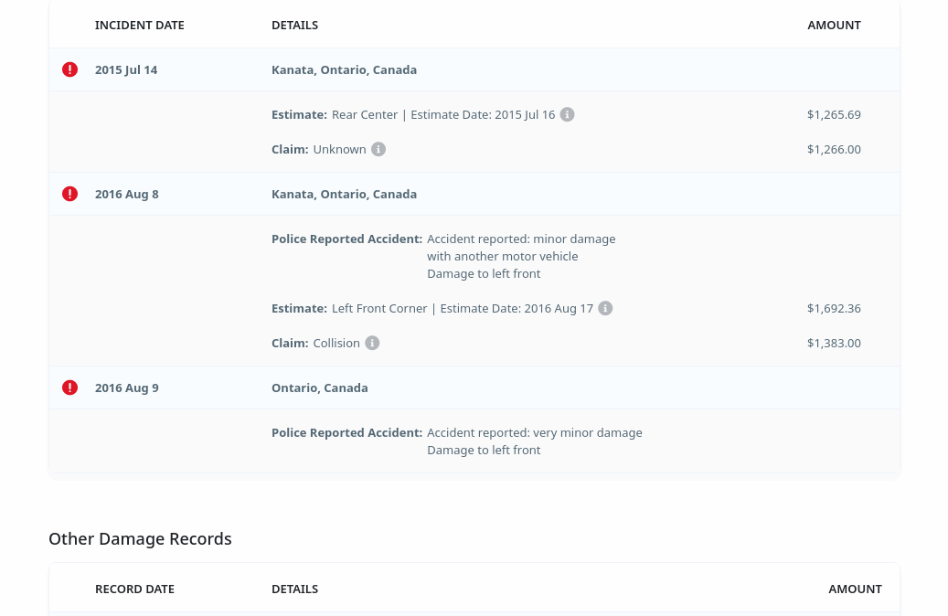Select the 2016 Aug 8 incident date
Viewport: 948px width, 616px height.
click(x=127, y=194)
